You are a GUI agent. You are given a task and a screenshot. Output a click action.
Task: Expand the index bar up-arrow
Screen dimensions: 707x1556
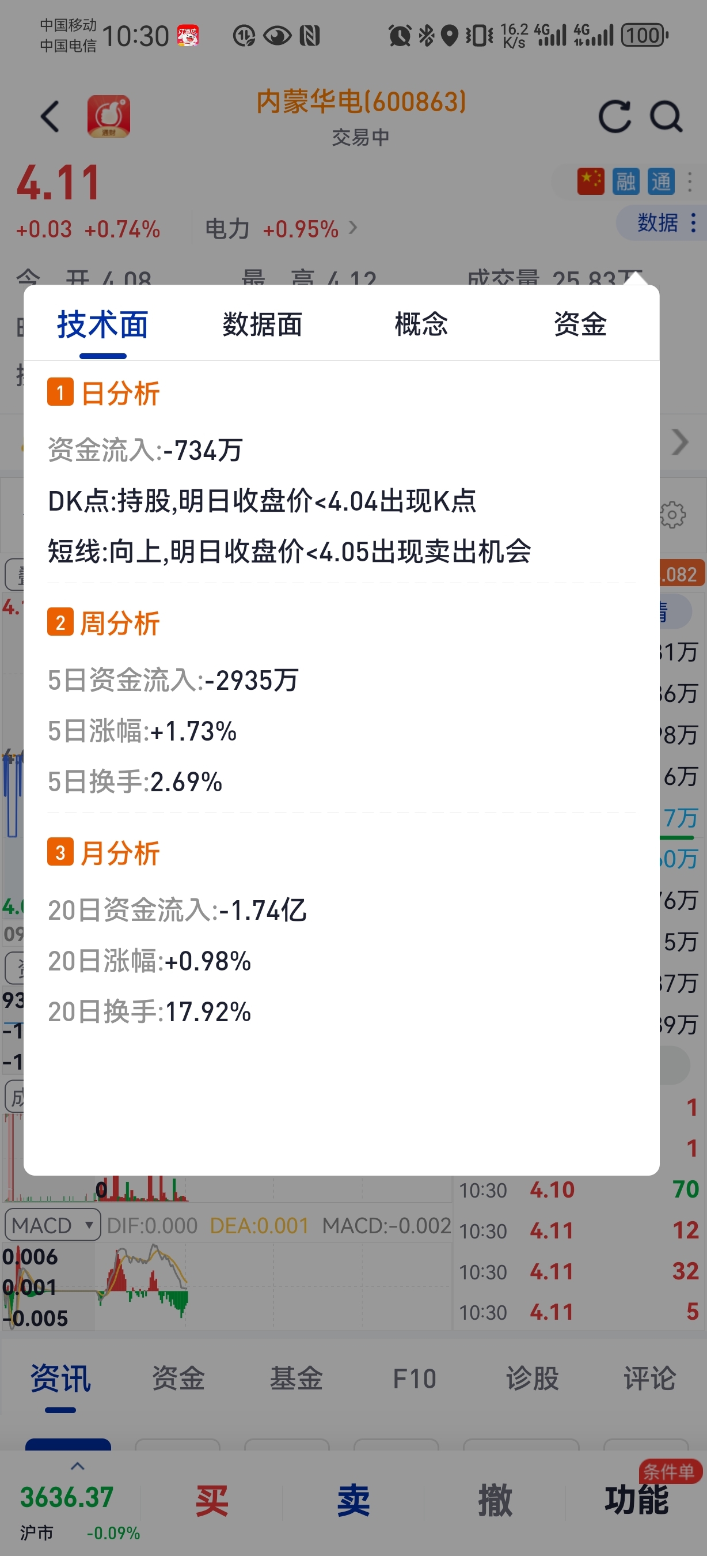[x=77, y=1466]
